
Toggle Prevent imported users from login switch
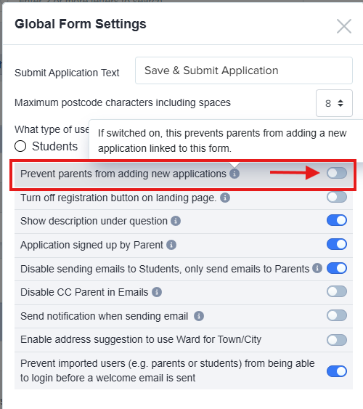337,371
